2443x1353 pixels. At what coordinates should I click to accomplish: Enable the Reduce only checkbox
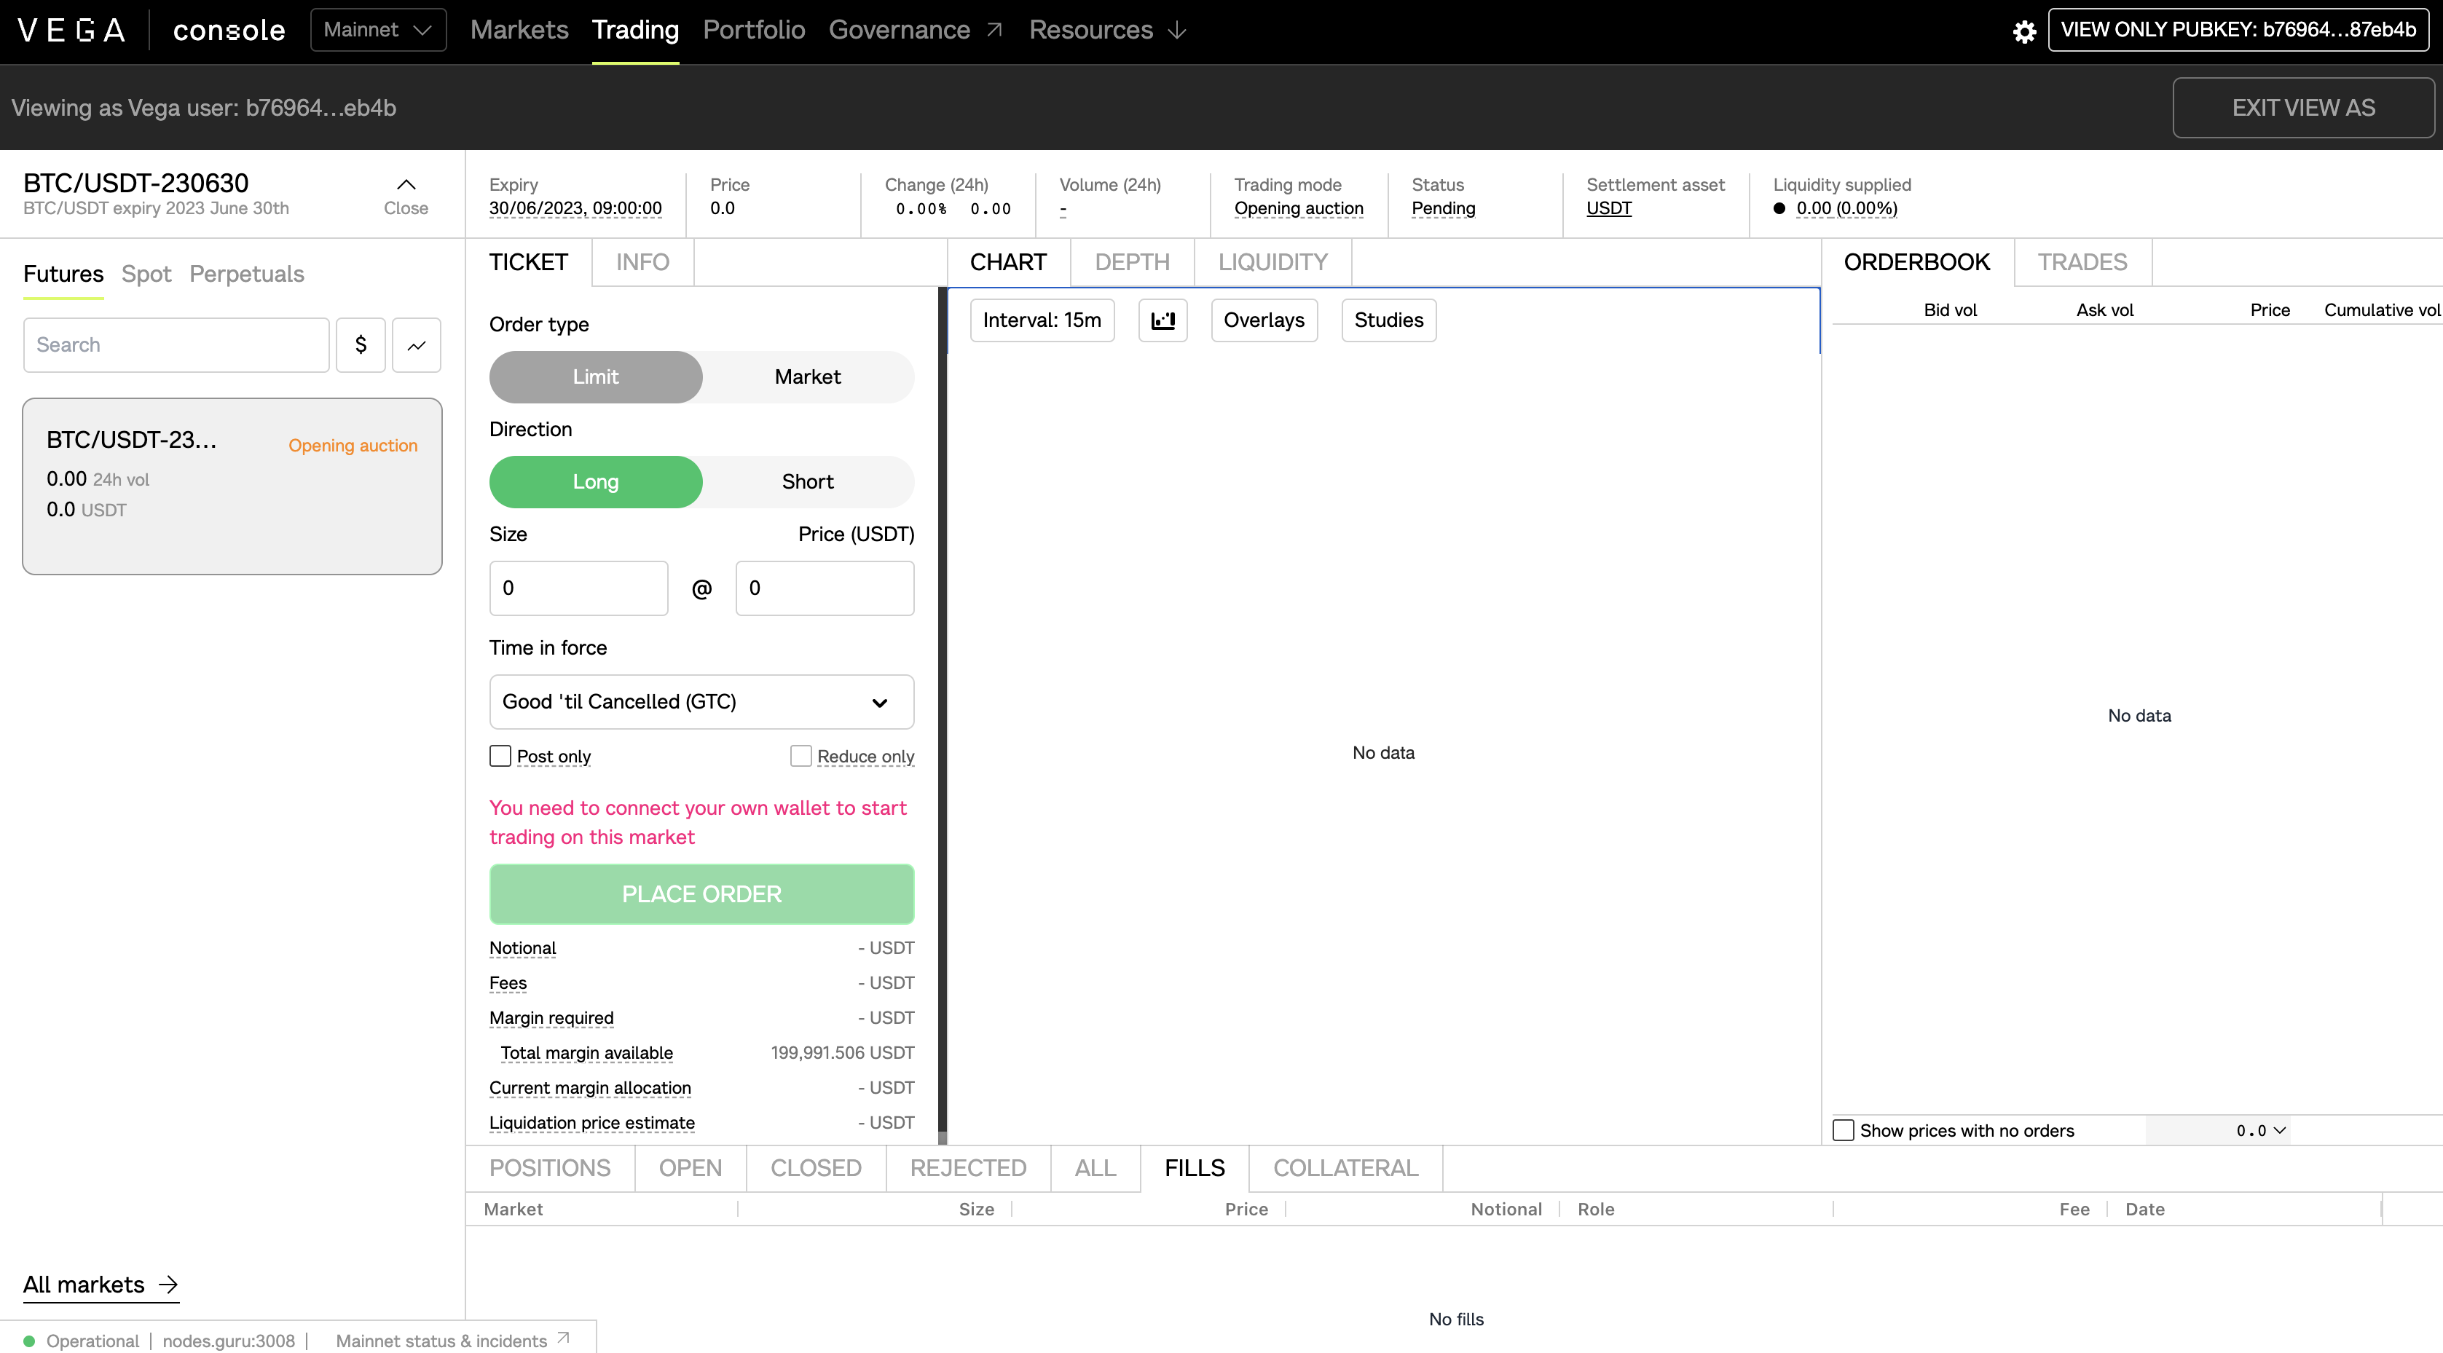coord(800,756)
